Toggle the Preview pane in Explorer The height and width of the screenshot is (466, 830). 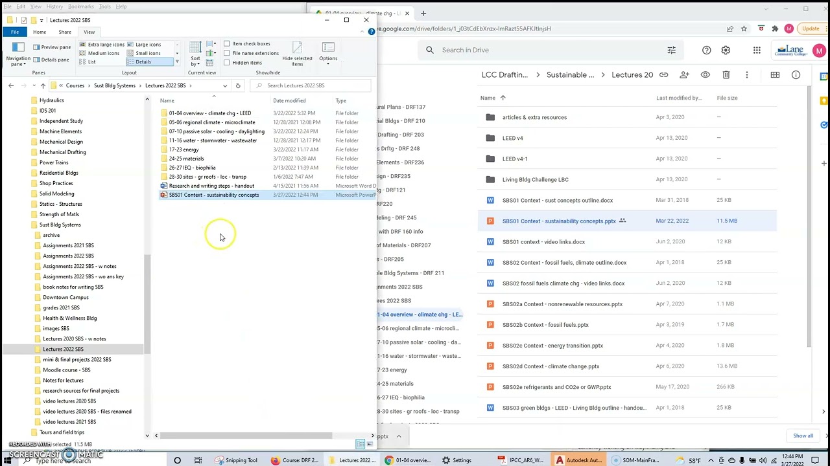click(x=51, y=47)
